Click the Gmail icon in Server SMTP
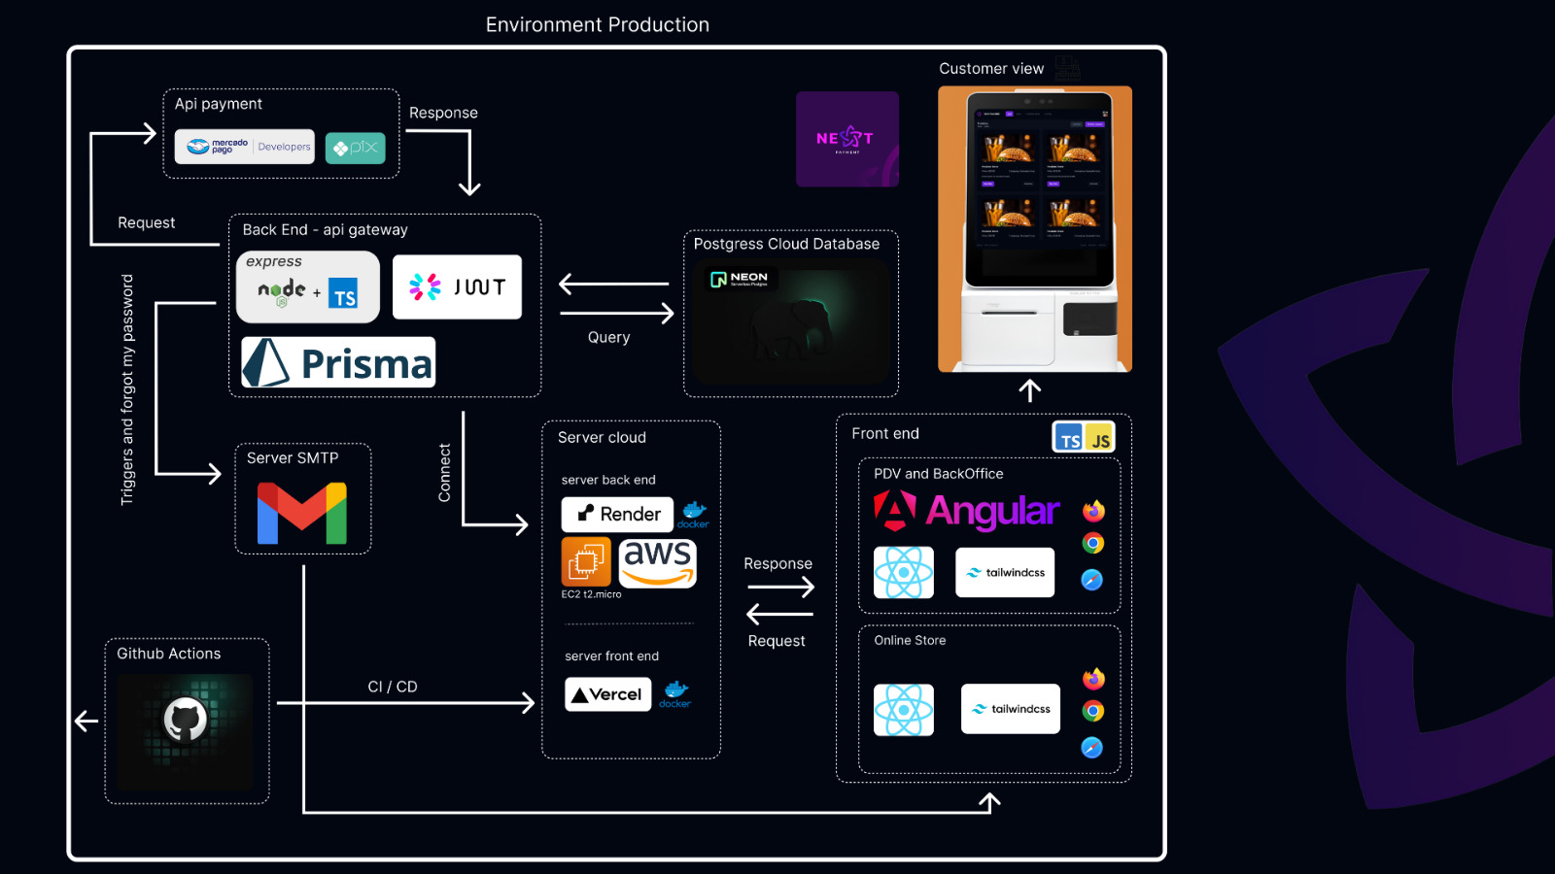The image size is (1555, 874). (302, 514)
